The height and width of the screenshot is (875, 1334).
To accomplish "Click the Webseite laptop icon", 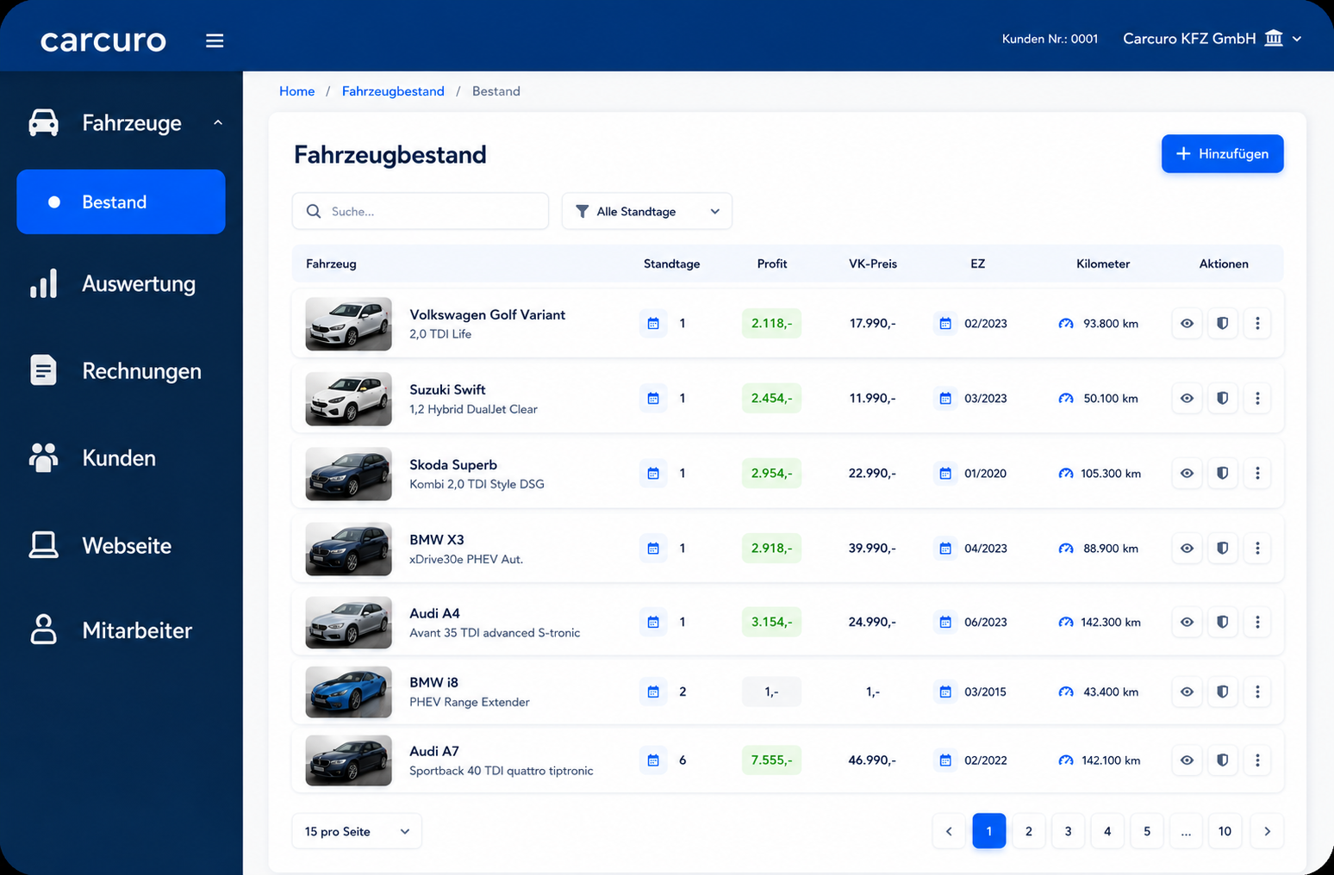I will click(x=44, y=545).
